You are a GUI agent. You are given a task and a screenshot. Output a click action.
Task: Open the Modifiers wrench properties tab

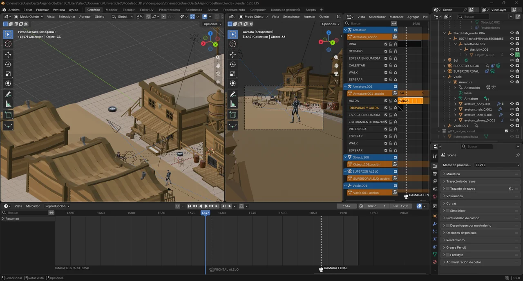[x=435, y=224]
